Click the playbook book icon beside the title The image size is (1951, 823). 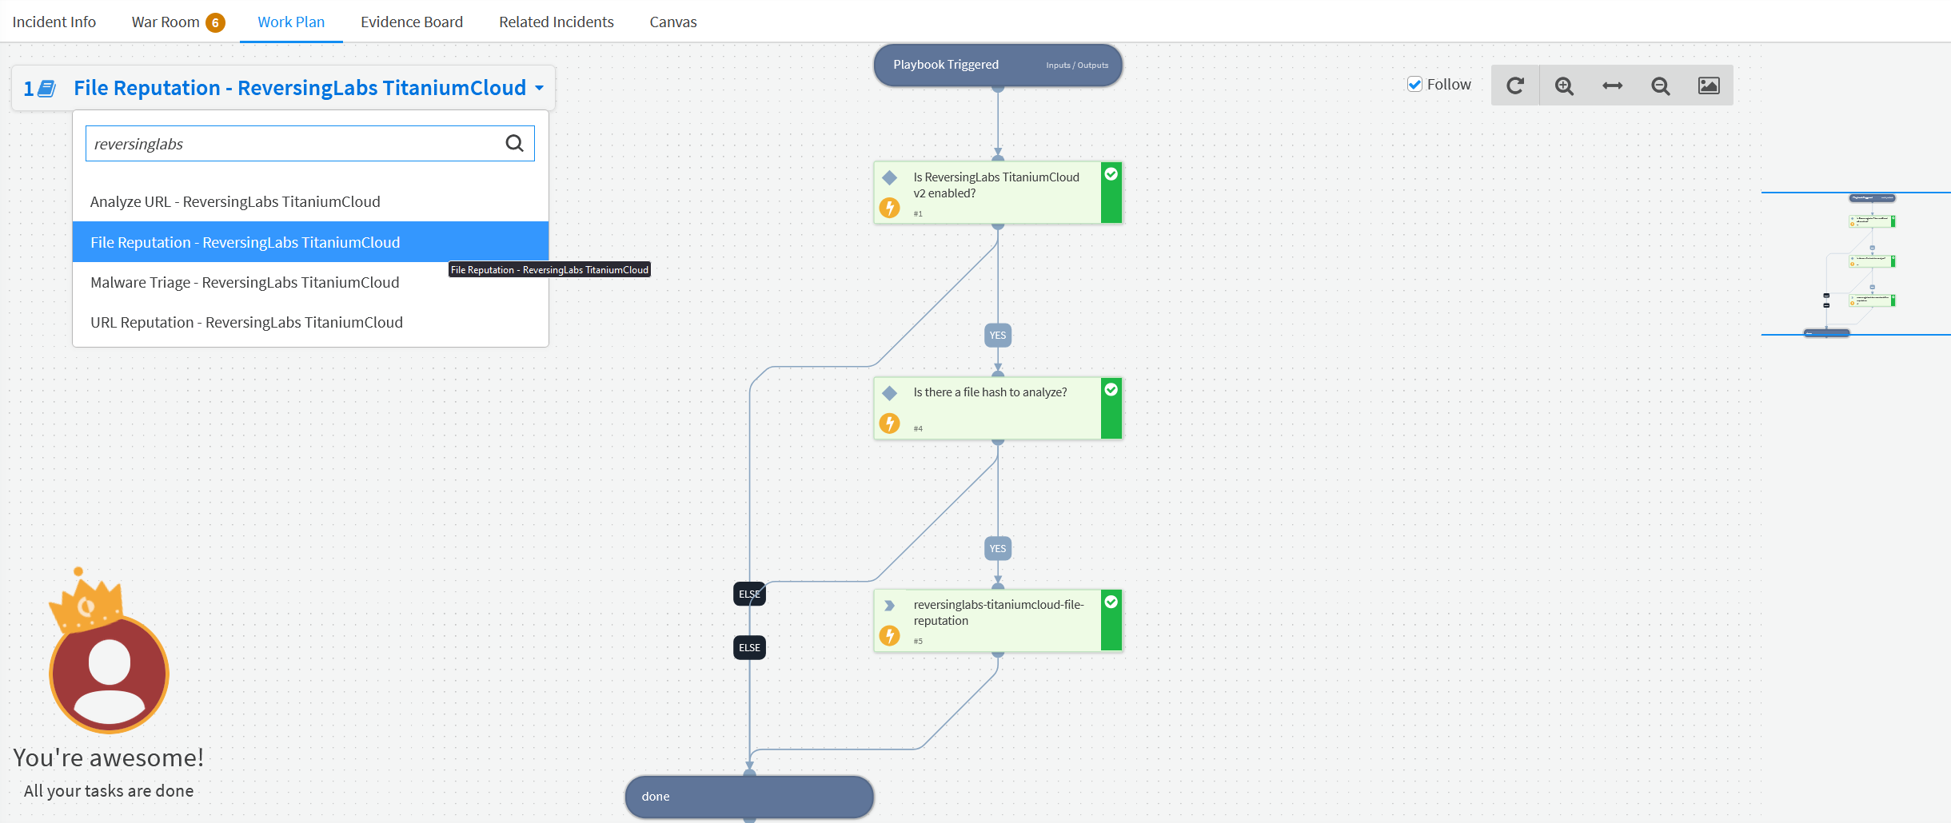coord(47,89)
